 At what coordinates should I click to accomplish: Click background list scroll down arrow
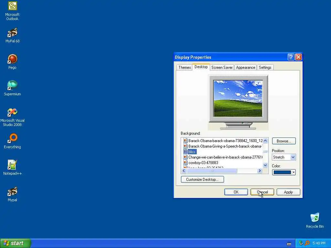click(x=265, y=165)
